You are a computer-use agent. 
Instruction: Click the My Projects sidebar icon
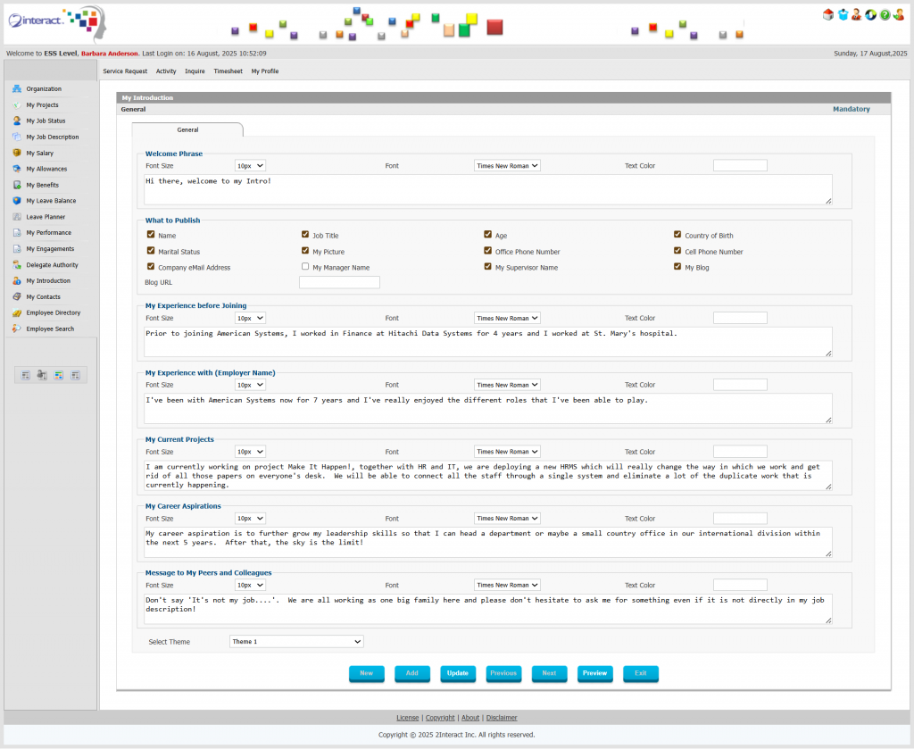point(17,105)
